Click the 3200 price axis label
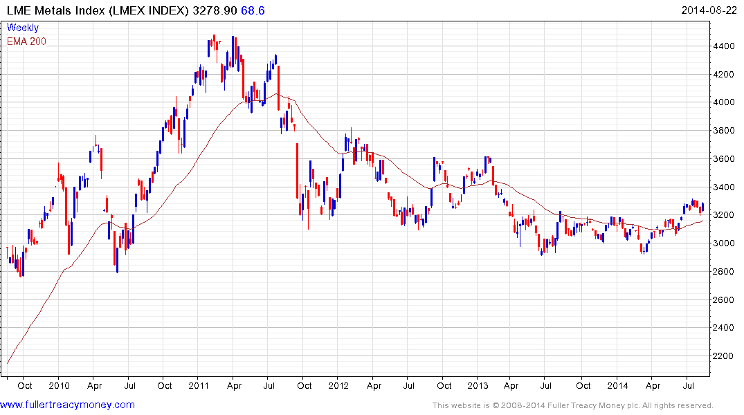This screenshot has height=415, width=744. (x=724, y=215)
